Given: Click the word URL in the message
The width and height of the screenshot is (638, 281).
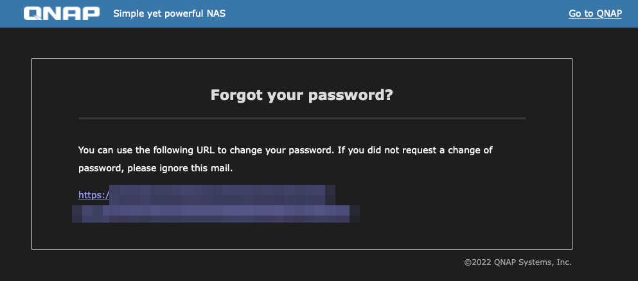Looking at the screenshot, I should (206, 151).
